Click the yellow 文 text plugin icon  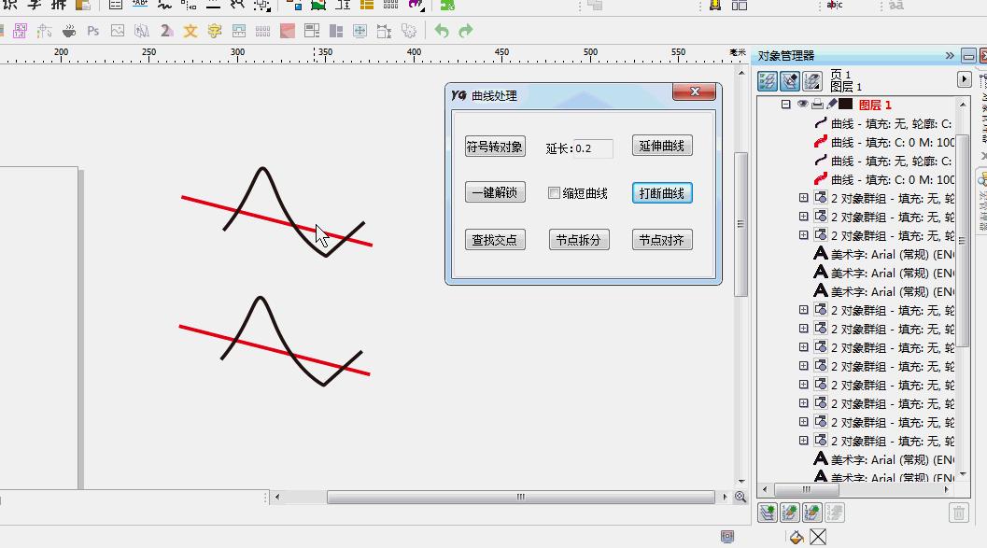point(190,30)
